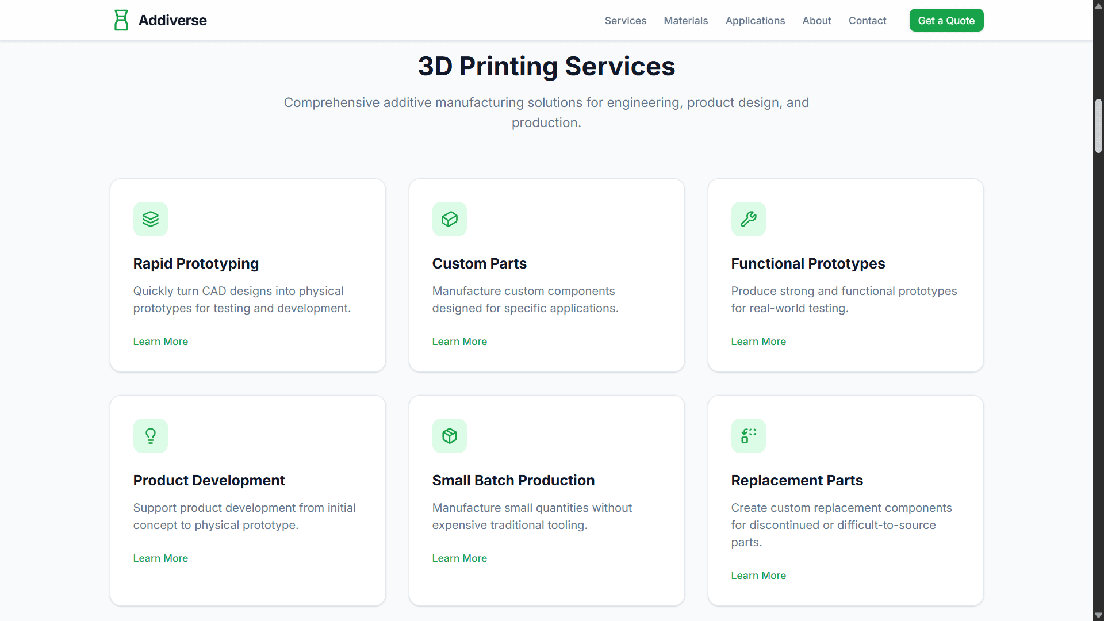The height and width of the screenshot is (621, 1104).
Task: Click the Addiverse brand name
Action: (172, 20)
